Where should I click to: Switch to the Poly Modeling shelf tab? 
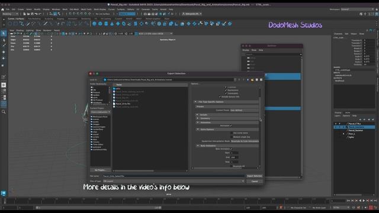[34, 18]
